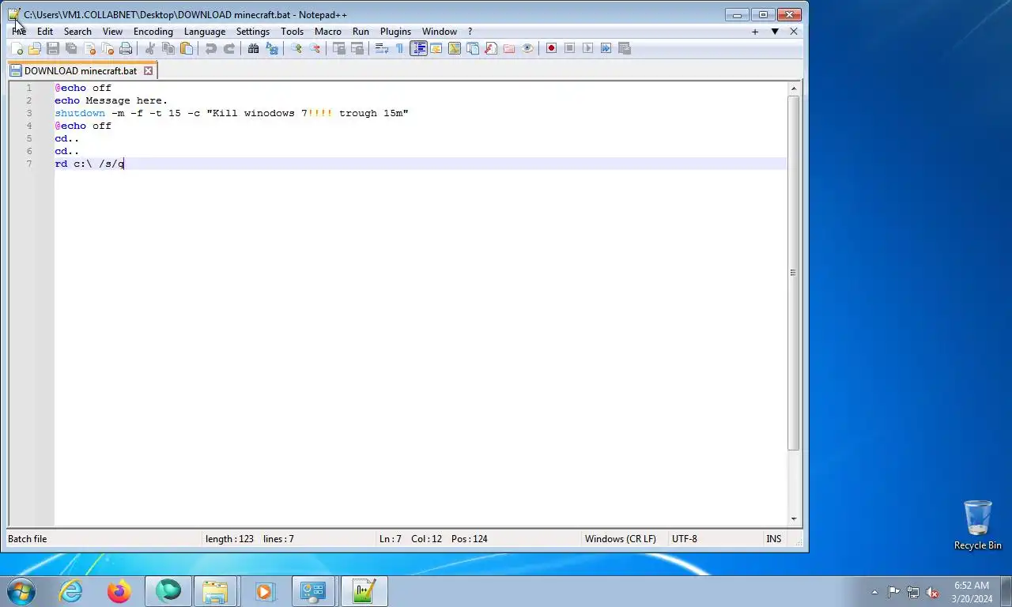Toggle the Show Indent Guide icon
Image resolution: width=1012 pixels, height=607 pixels.
tap(418, 48)
